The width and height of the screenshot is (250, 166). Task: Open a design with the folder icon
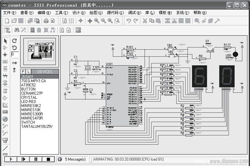(14, 21)
